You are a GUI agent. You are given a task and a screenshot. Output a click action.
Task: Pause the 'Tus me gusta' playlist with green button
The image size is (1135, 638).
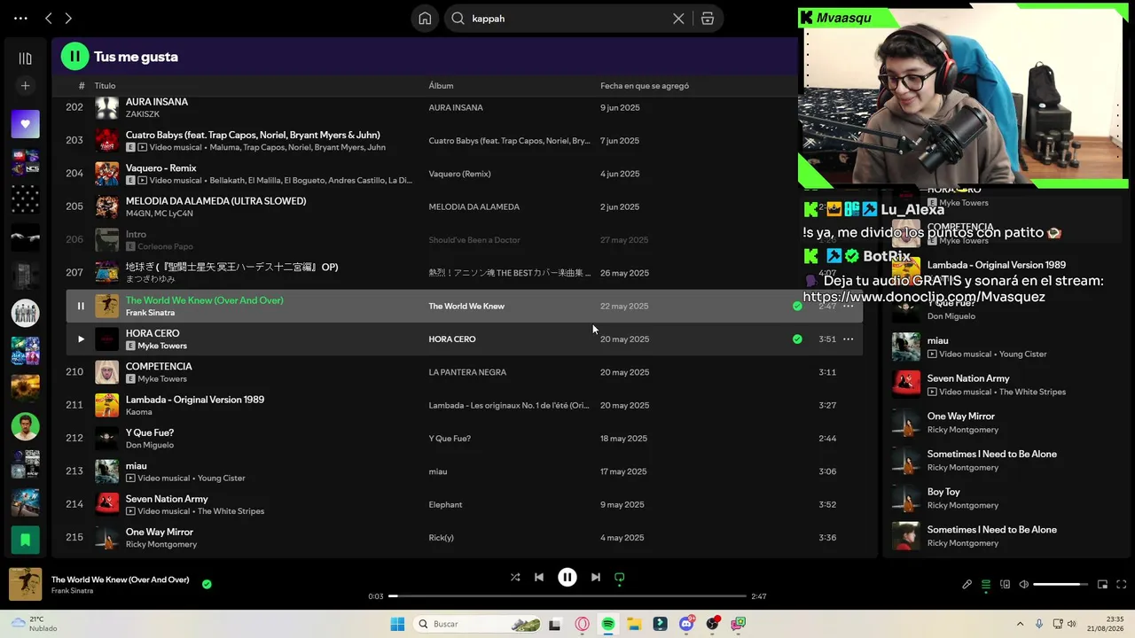click(74, 57)
